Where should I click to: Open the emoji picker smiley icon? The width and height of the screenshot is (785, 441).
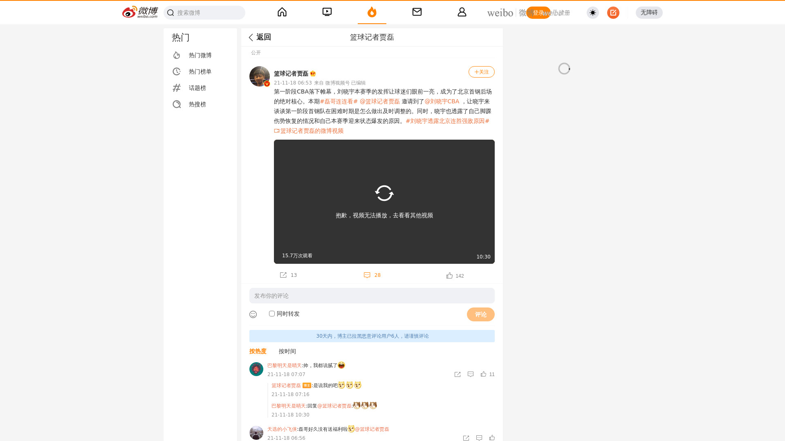(253, 314)
